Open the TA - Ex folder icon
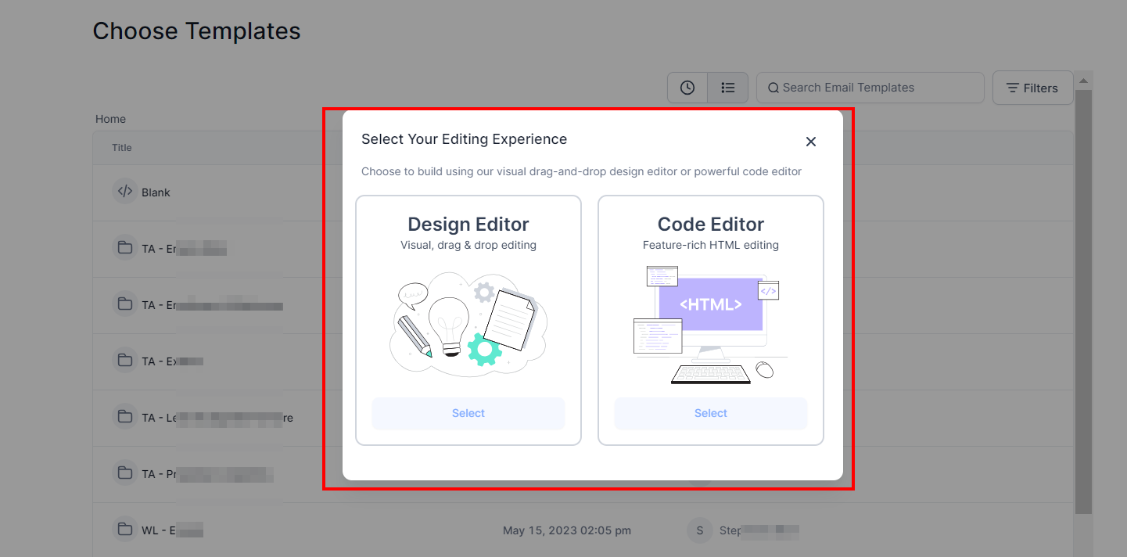1127x557 pixels. click(x=124, y=361)
